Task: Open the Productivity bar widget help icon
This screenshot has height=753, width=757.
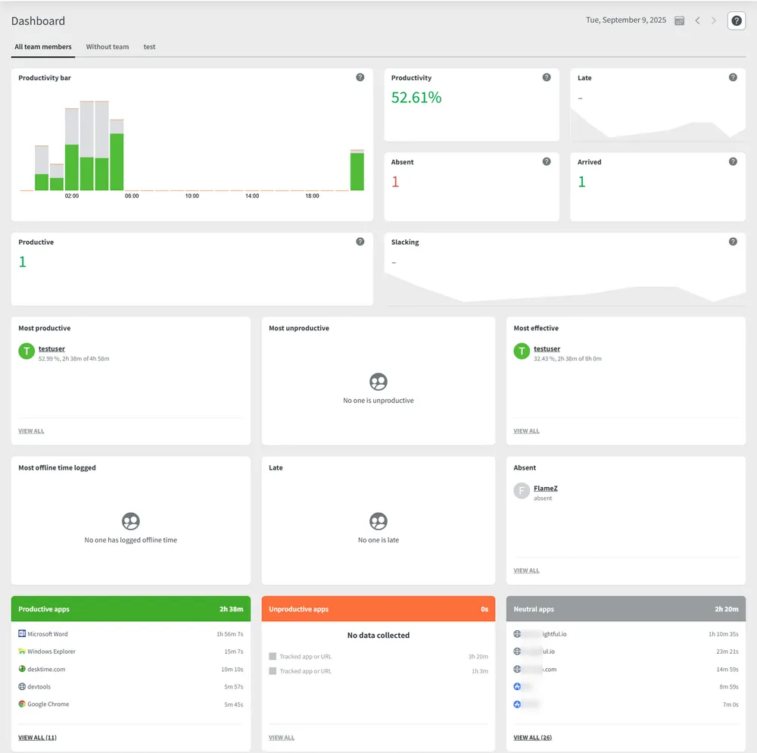Action: coord(360,77)
